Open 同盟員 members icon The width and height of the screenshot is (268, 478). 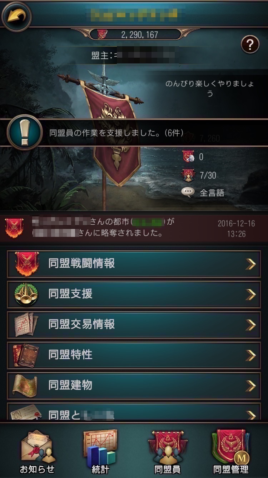(x=167, y=452)
